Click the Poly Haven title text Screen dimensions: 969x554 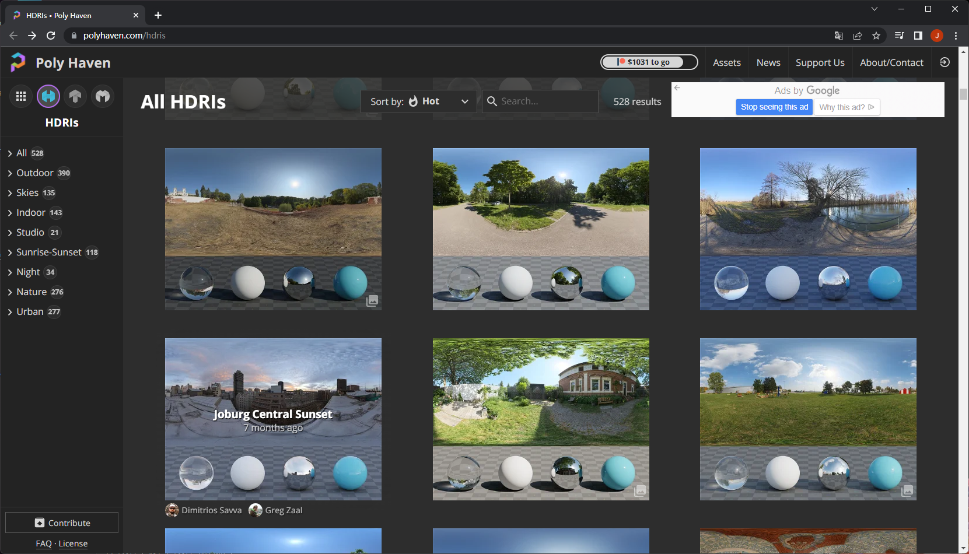pyautogui.click(x=73, y=62)
